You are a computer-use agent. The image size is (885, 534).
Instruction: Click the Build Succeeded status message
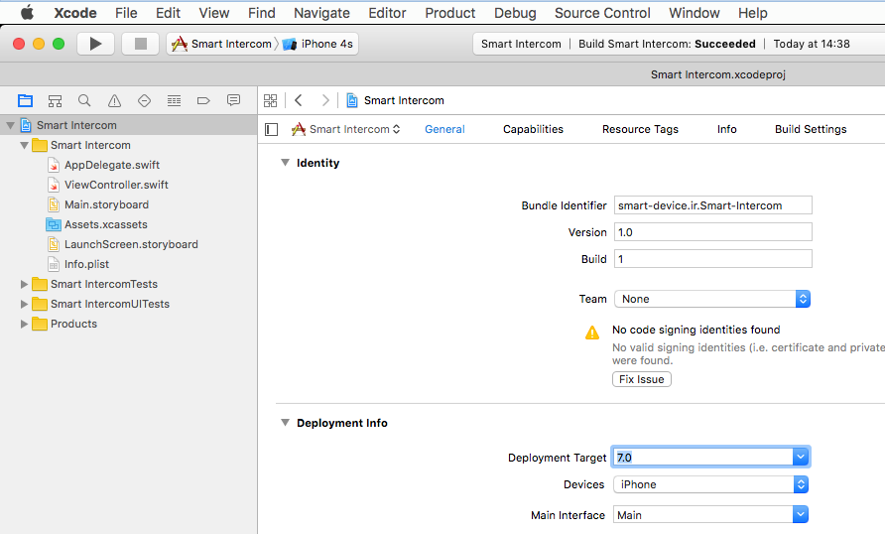coord(667,44)
